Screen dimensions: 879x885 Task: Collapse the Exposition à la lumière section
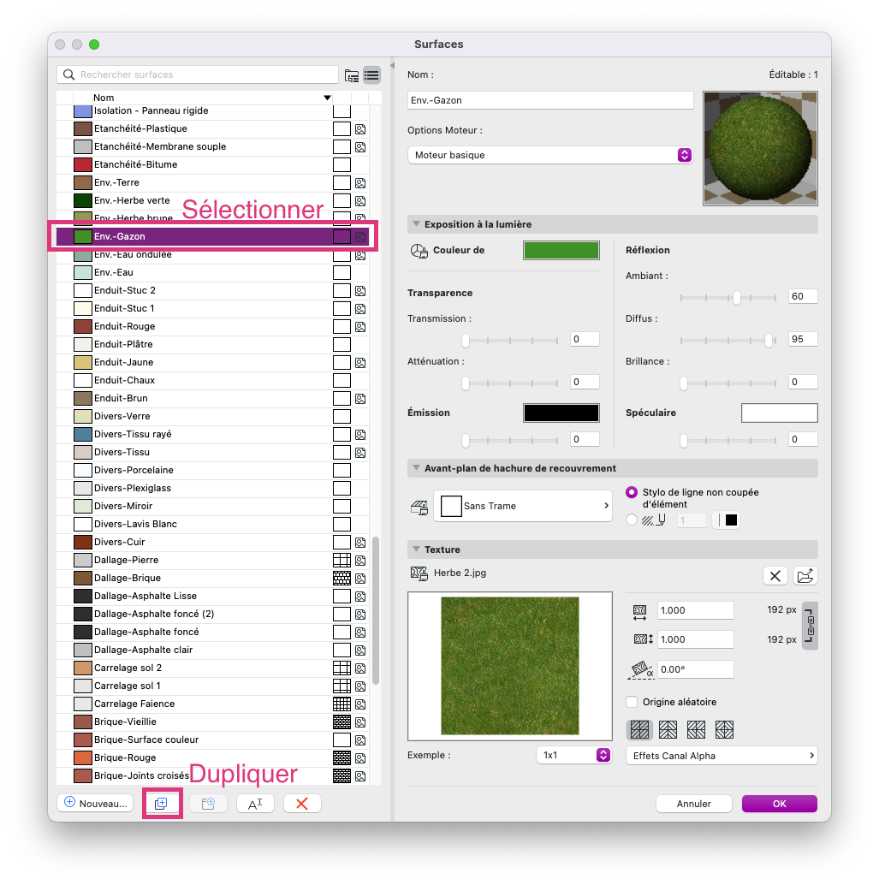point(416,224)
